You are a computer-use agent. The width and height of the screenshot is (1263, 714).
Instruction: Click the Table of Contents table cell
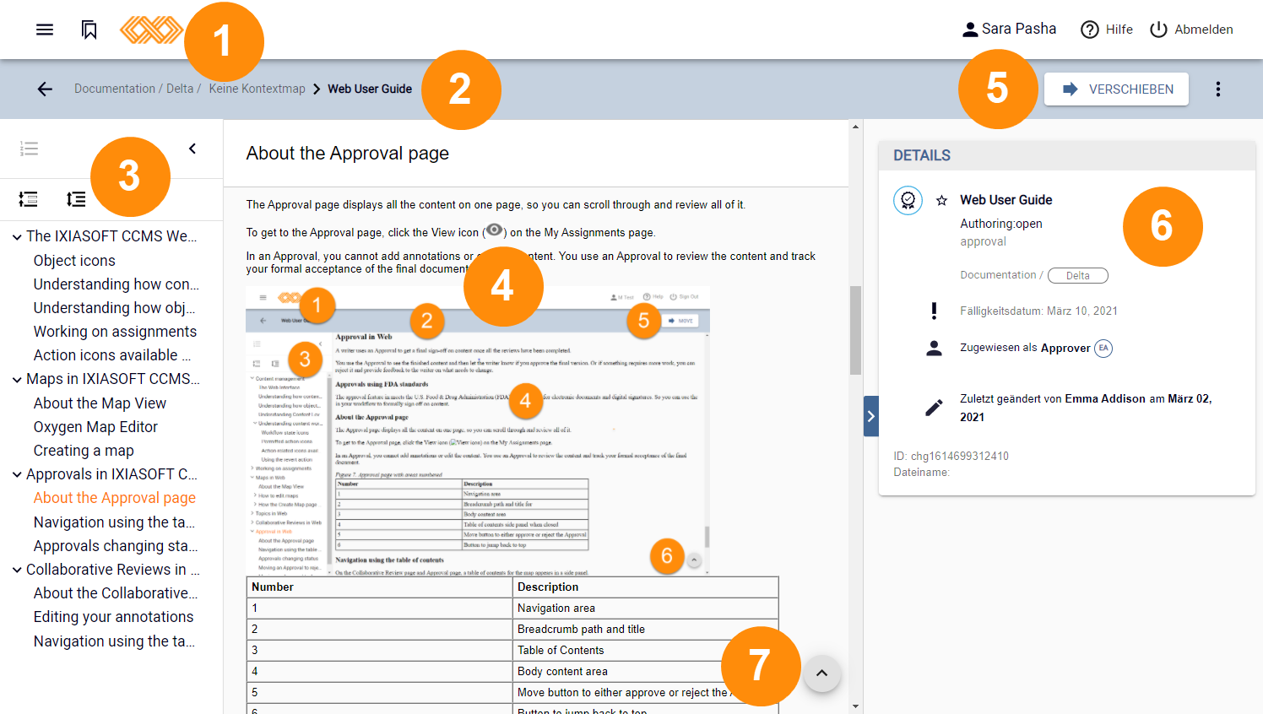(645, 650)
